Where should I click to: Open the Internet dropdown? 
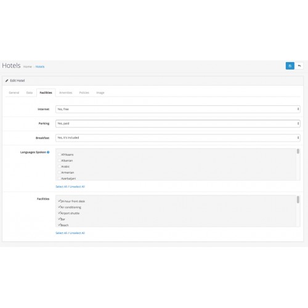click(178, 109)
